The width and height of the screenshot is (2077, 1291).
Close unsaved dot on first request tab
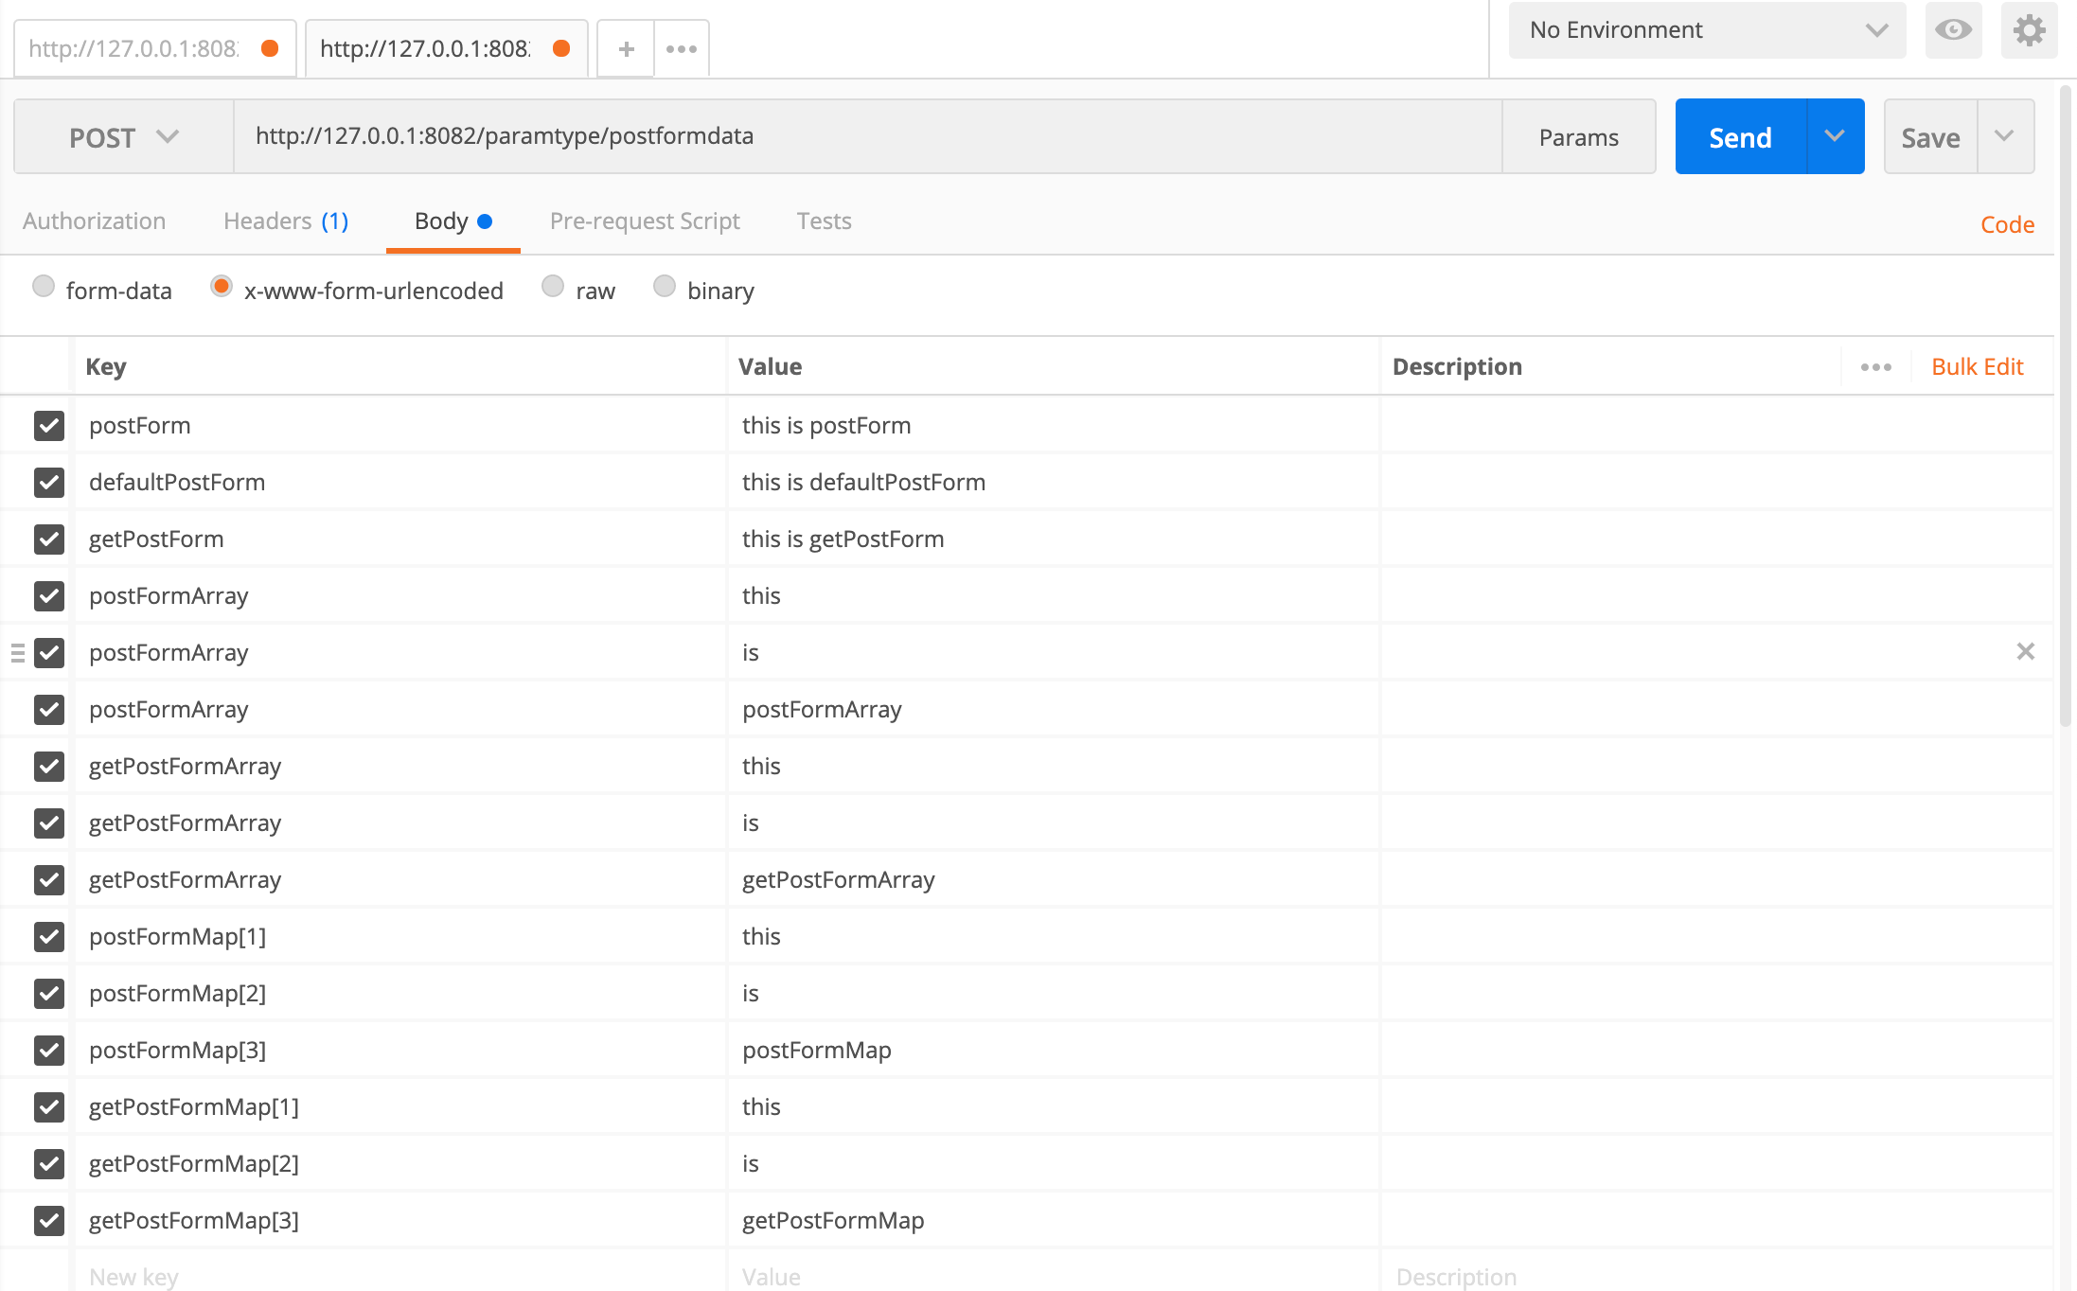[x=270, y=48]
